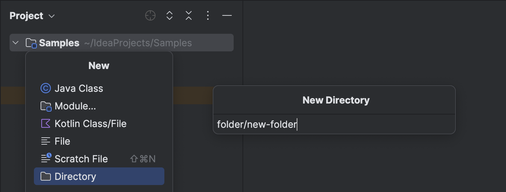Screen dimensions: 506x192
Task: Click the Scratch File shortcut hint
Action: tap(143, 159)
